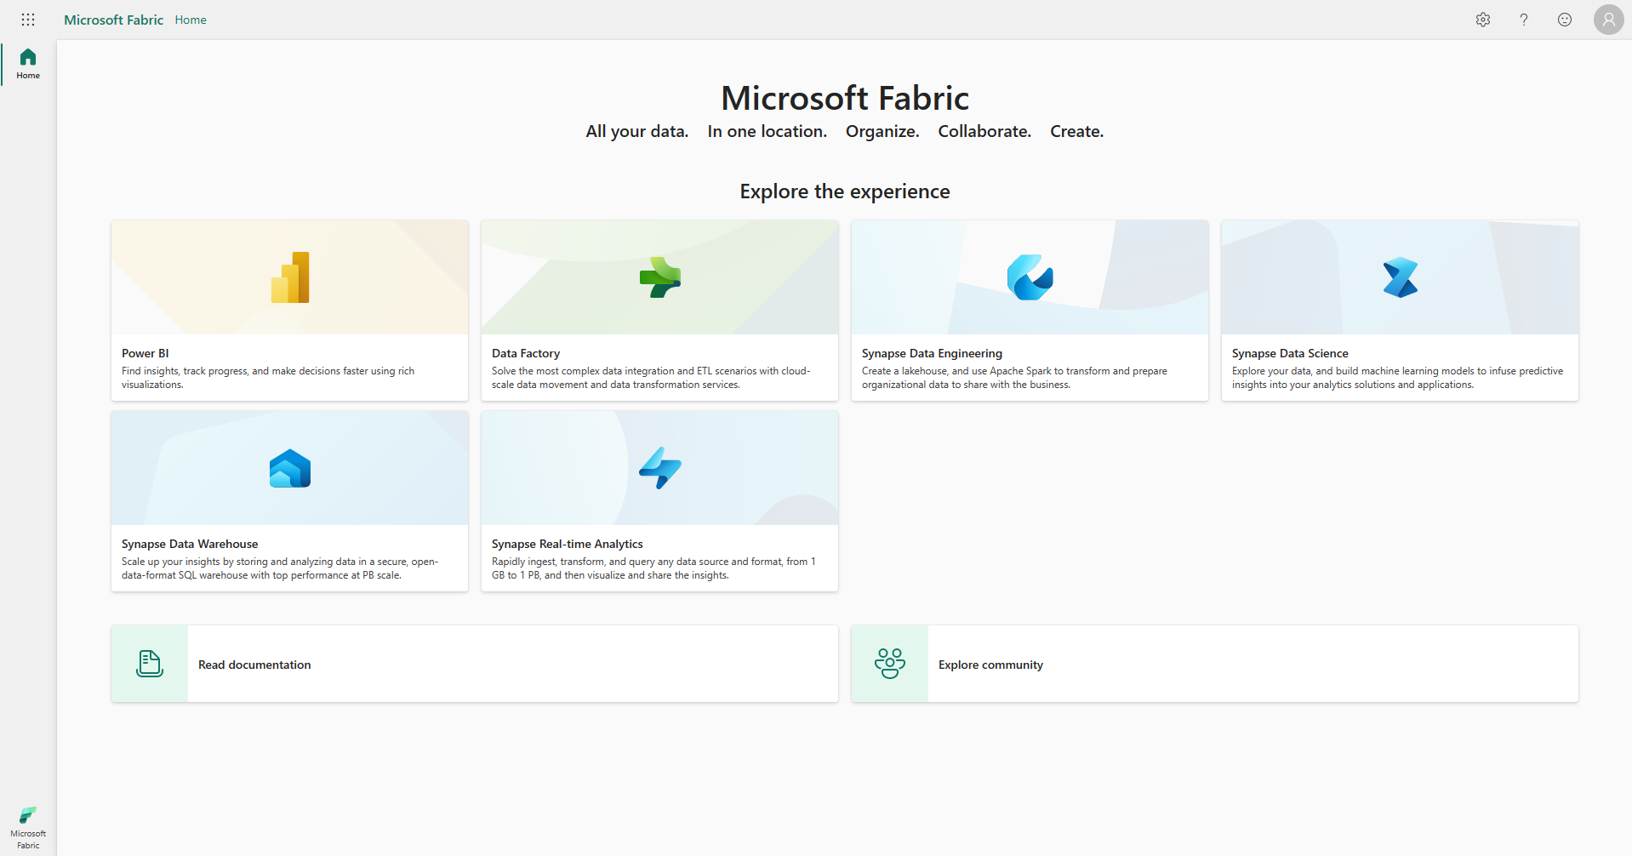Click the Synapse Real-time Analytics lightning icon
The width and height of the screenshot is (1632, 856).
659,468
